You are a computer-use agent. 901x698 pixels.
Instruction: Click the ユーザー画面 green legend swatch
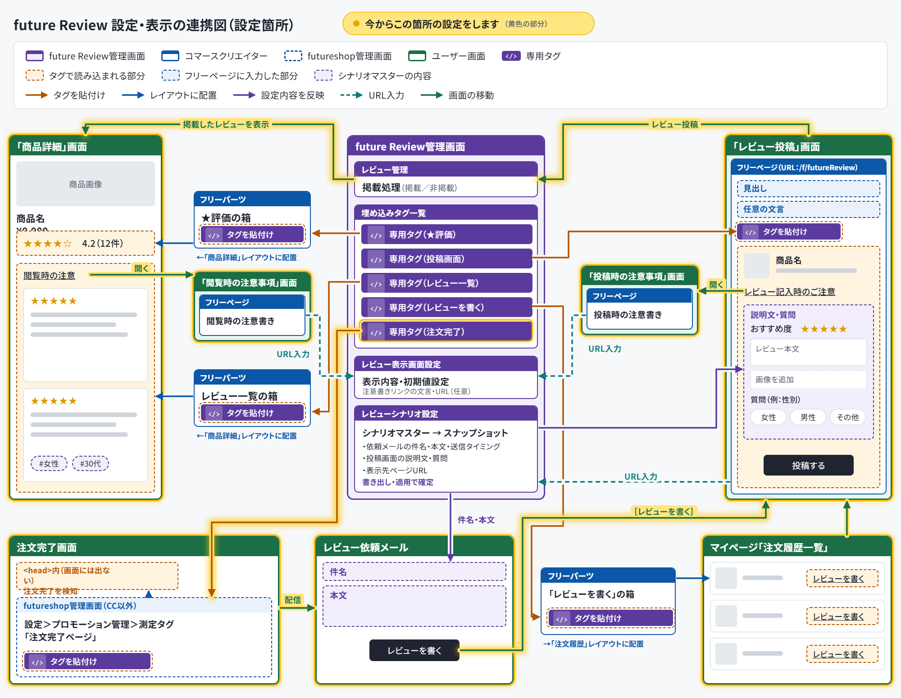417,56
